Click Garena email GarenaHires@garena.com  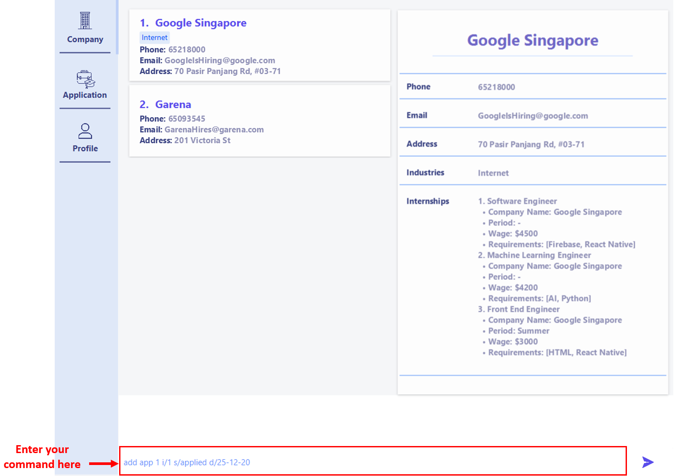click(x=214, y=130)
